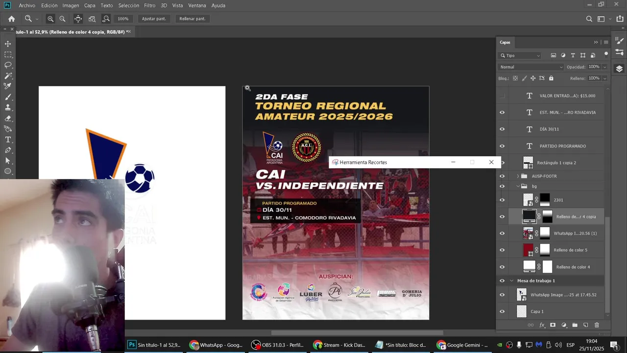Select the Path Selection tool
627x353 pixels.
click(x=8, y=161)
